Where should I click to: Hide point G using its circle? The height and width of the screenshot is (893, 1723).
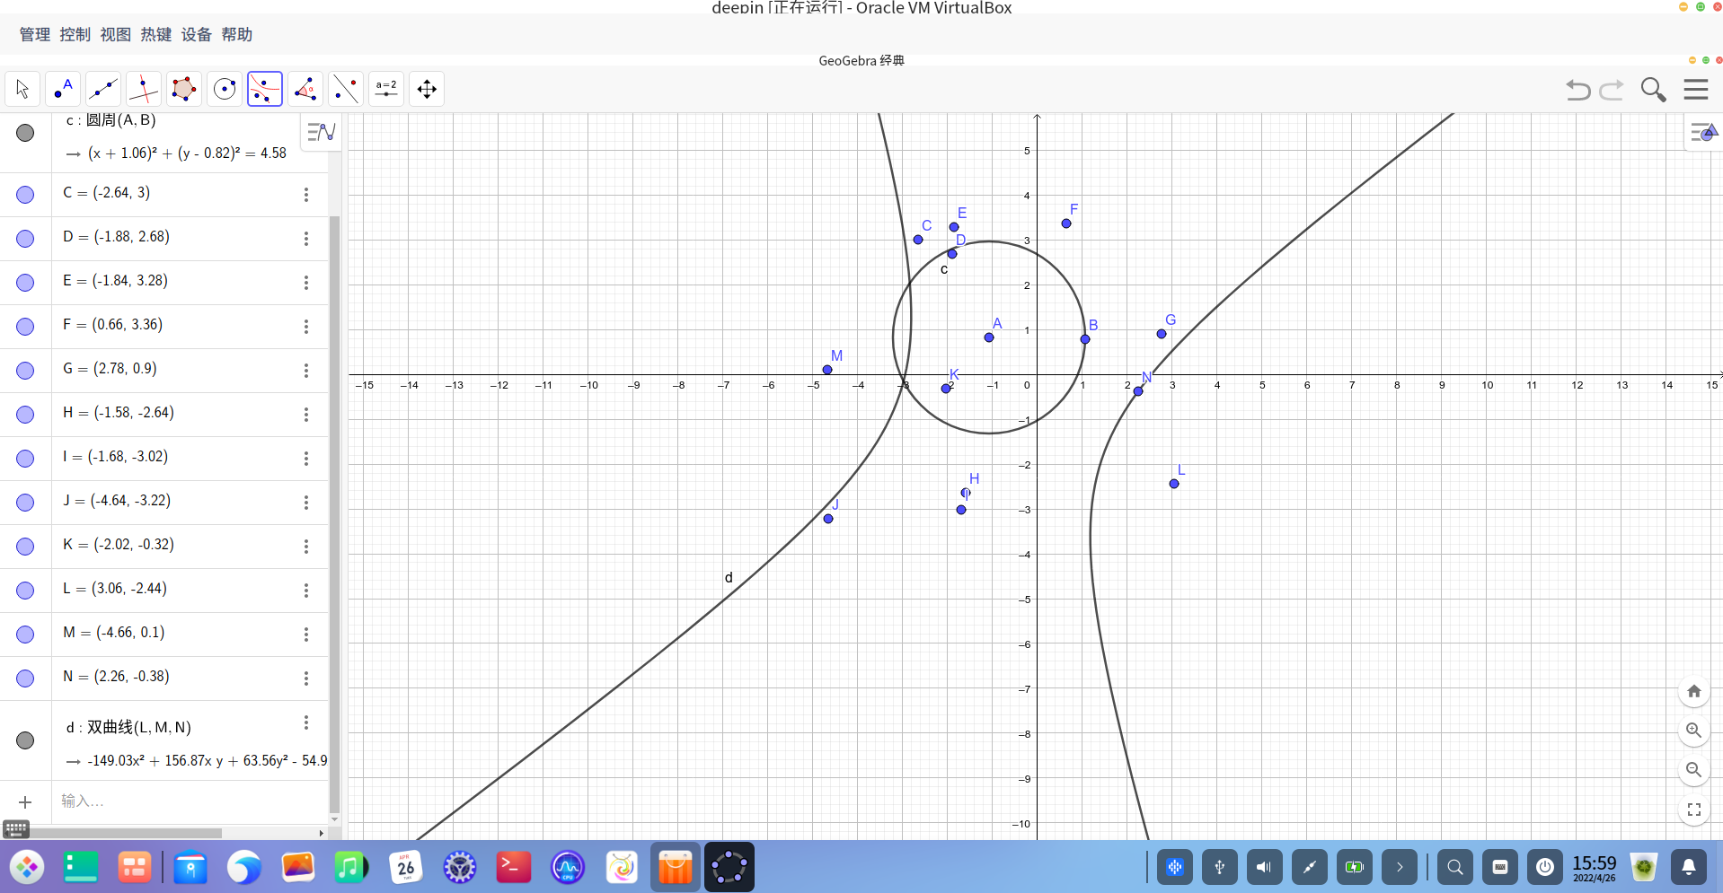(25, 371)
